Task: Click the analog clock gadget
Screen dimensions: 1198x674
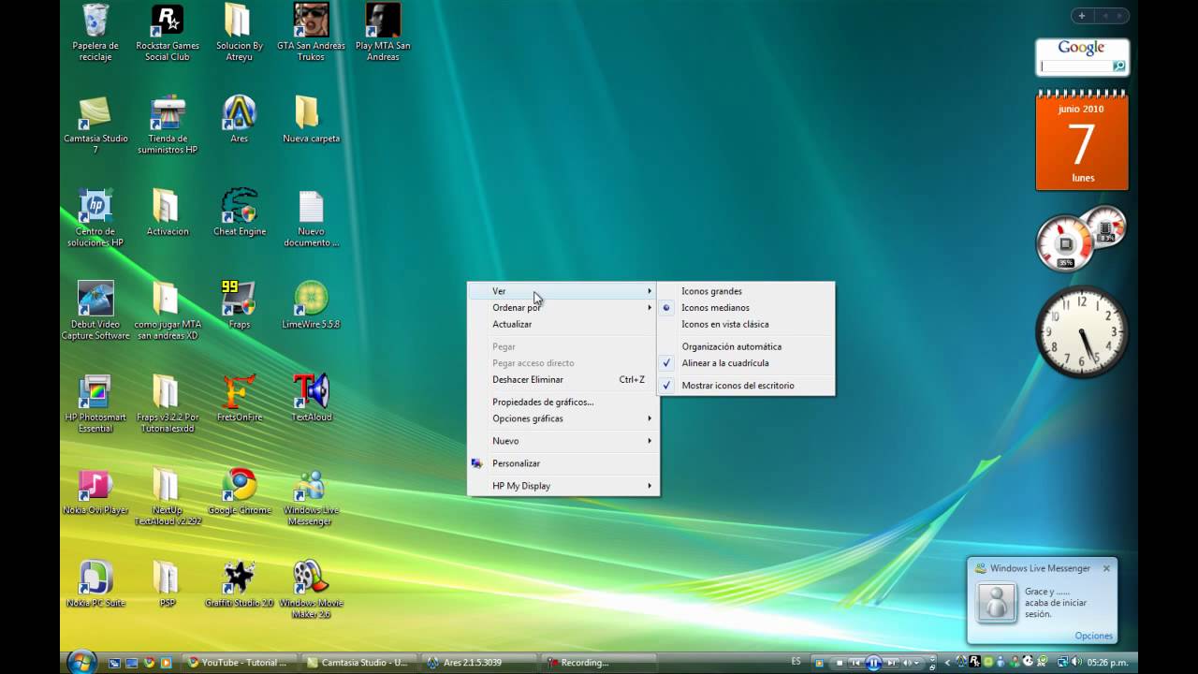Action: click(1082, 332)
